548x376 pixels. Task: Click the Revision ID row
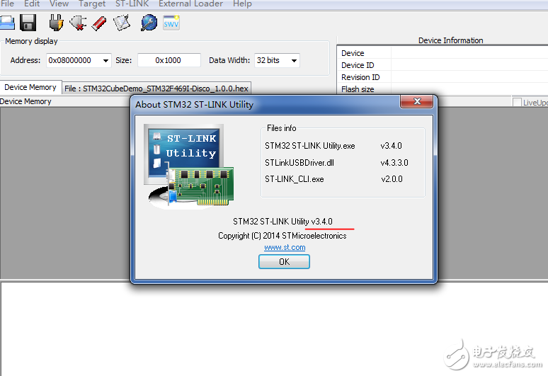coord(443,77)
